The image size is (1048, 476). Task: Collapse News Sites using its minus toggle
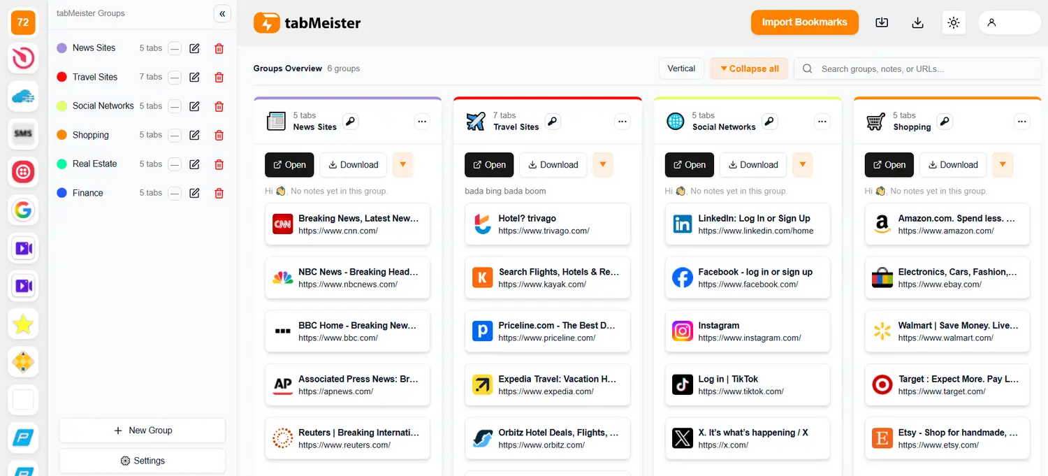[x=175, y=48]
